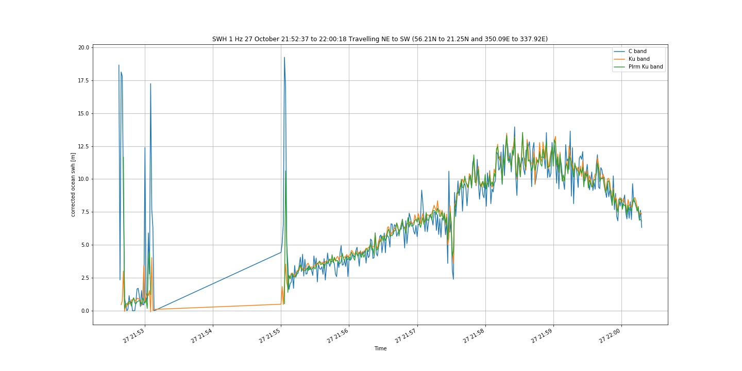Click the x-axis tick '27 22:00'
The width and height of the screenshot is (742, 371).
(611, 336)
